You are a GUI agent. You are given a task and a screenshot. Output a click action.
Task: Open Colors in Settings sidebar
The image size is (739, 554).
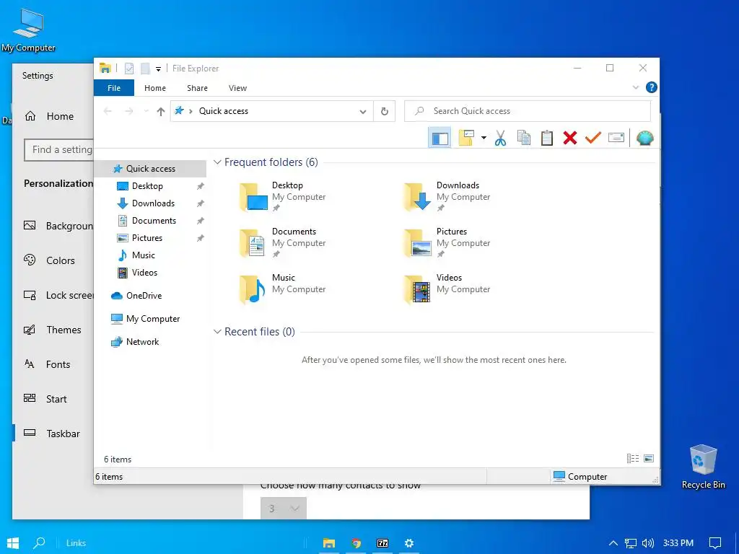point(50,260)
